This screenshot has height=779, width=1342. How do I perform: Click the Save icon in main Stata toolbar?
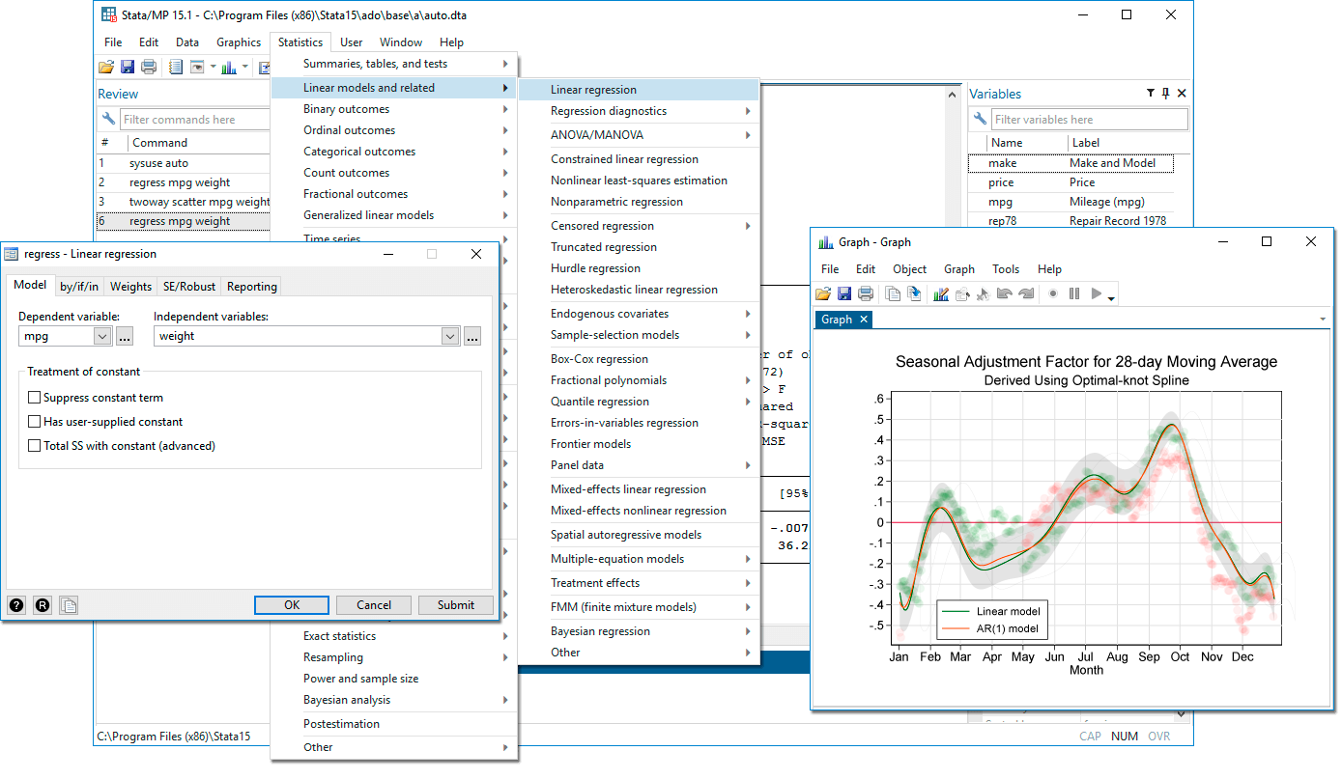pyautogui.click(x=128, y=68)
